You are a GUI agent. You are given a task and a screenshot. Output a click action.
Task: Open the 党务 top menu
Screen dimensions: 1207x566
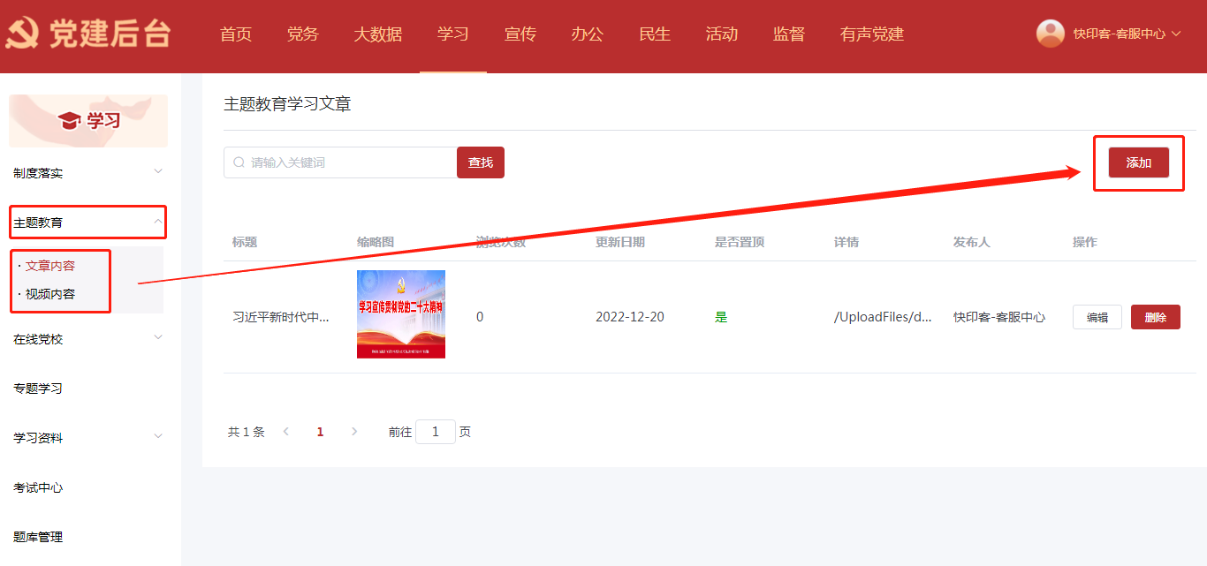tap(302, 34)
